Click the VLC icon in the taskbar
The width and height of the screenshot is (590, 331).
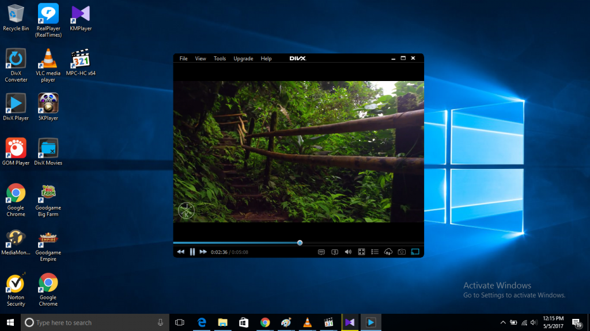(x=308, y=322)
